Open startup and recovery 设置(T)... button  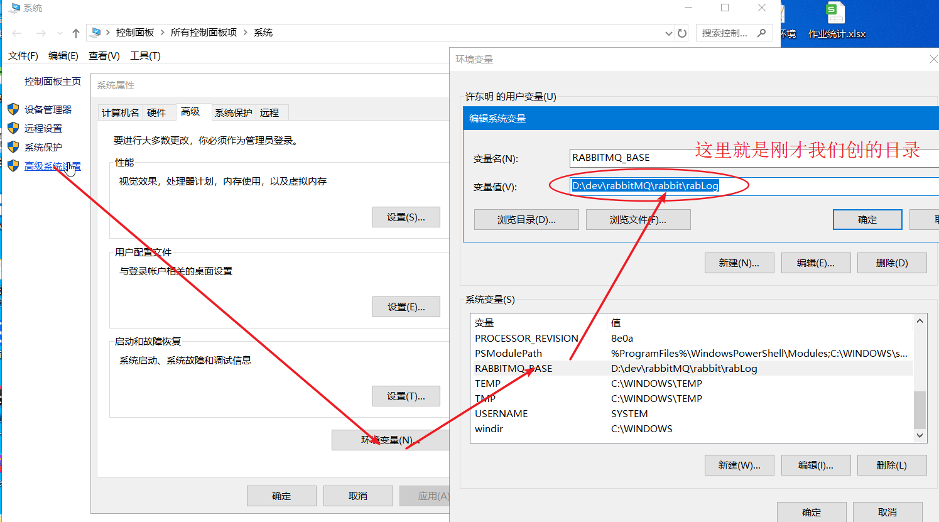406,396
